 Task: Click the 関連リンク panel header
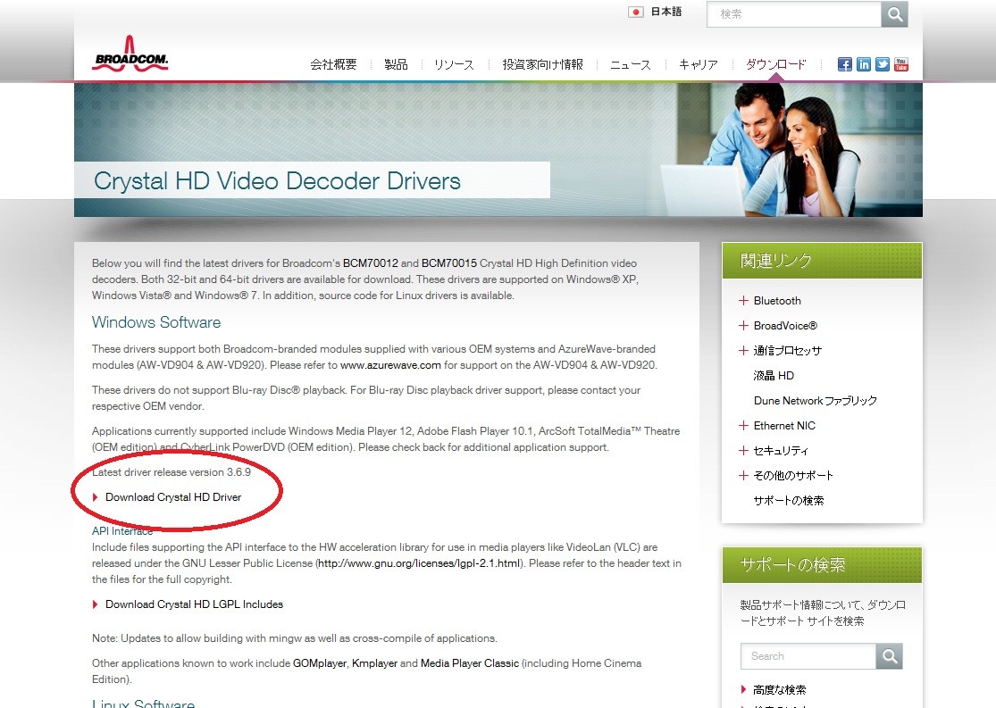coord(822,261)
